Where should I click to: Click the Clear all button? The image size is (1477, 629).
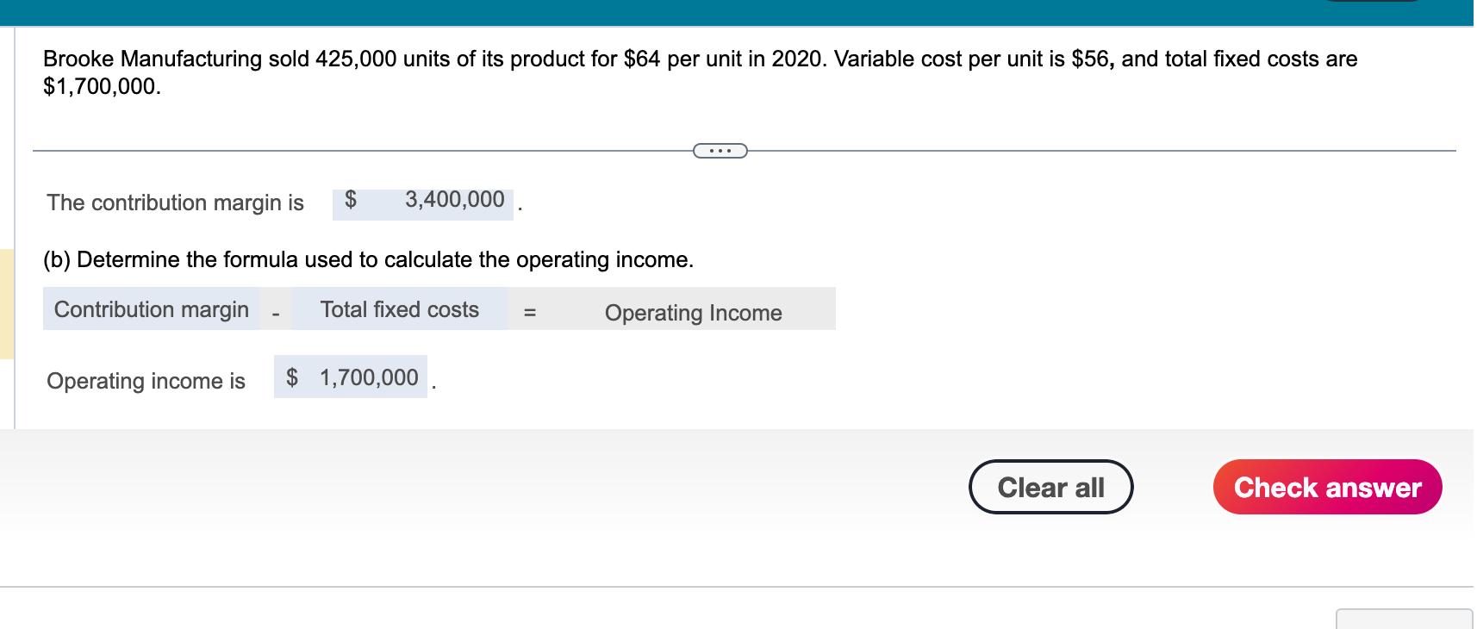pos(1050,487)
